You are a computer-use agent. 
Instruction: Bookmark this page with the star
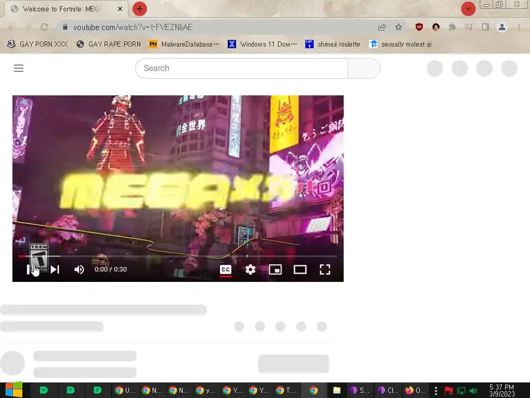399,27
